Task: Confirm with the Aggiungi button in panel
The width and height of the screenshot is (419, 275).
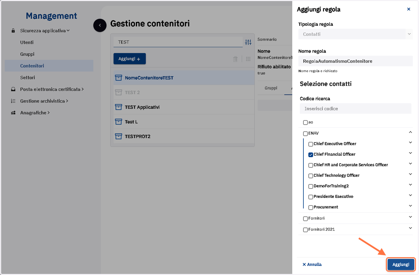Action: pos(401,265)
